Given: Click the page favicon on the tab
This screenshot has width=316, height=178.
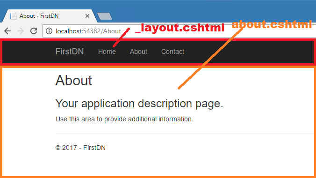Looking at the screenshot, I should tap(13, 16).
